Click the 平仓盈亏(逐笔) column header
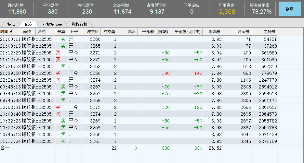This screenshot has width=304, height=163. click(x=154, y=32)
